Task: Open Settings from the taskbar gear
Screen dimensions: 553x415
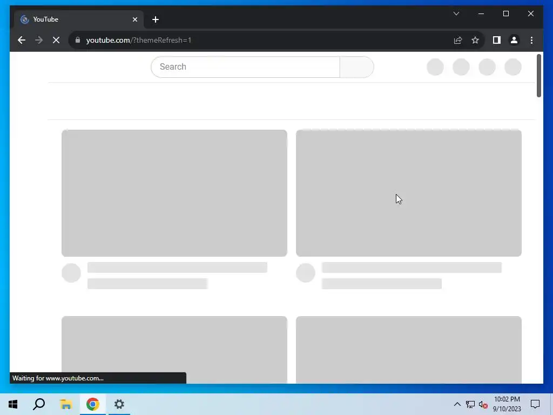Action: click(x=119, y=404)
